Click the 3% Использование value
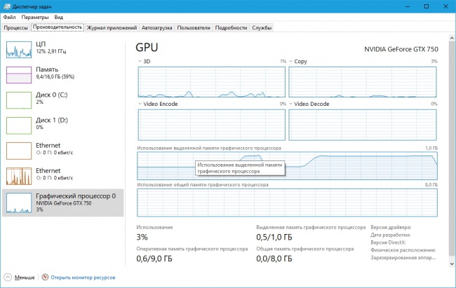 click(x=142, y=237)
